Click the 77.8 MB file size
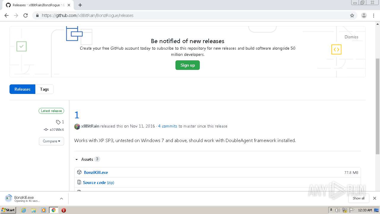The width and height of the screenshot is (380, 214). coord(351,172)
